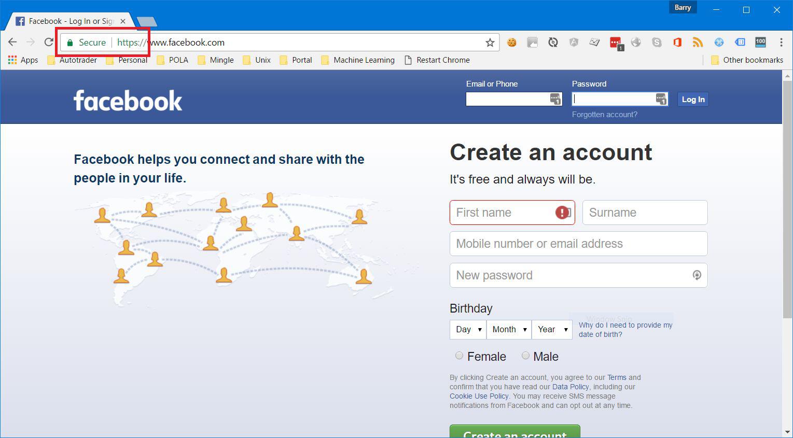Open the Apps grid shortcut
Viewport: 793px width, 438px height.
(x=23, y=60)
